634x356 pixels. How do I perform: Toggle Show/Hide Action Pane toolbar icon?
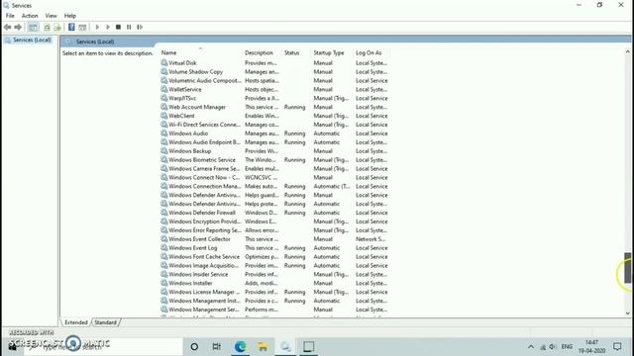tap(82, 27)
